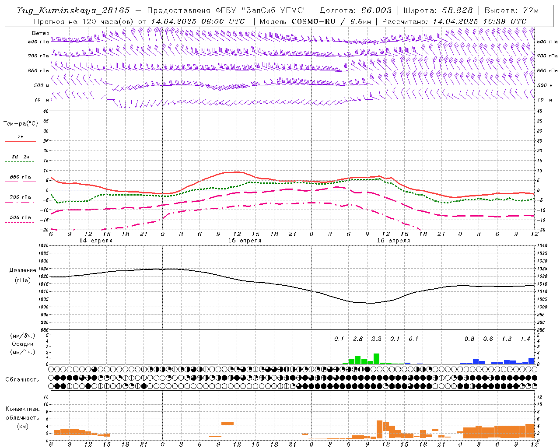Select the forecast start time 14.04.2025 06:00 UTC
The height and width of the screenshot is (448, 560).
[198, 21]
